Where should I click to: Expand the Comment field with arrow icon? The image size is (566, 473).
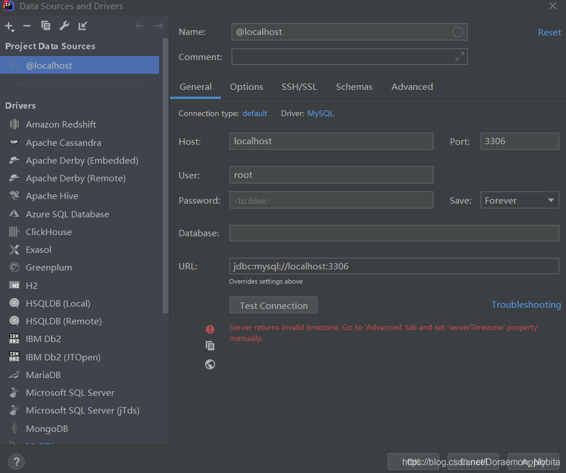pos(460,57)
